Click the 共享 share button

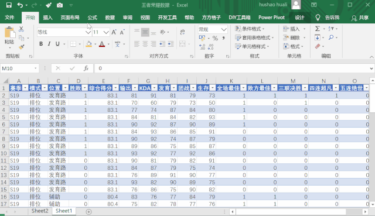(x=360, y=18)
